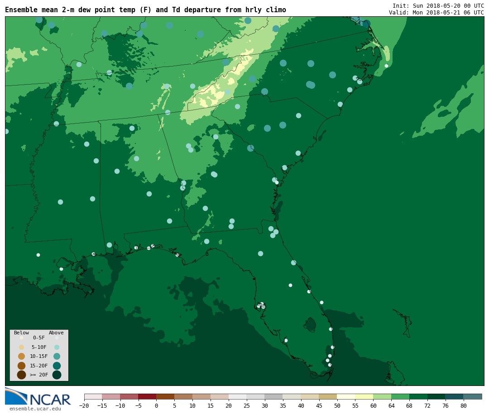This screenshot has height=414, width=489.
Task: Pick the 15 to 20 pale tan swatch
Action: coord(220,396)
